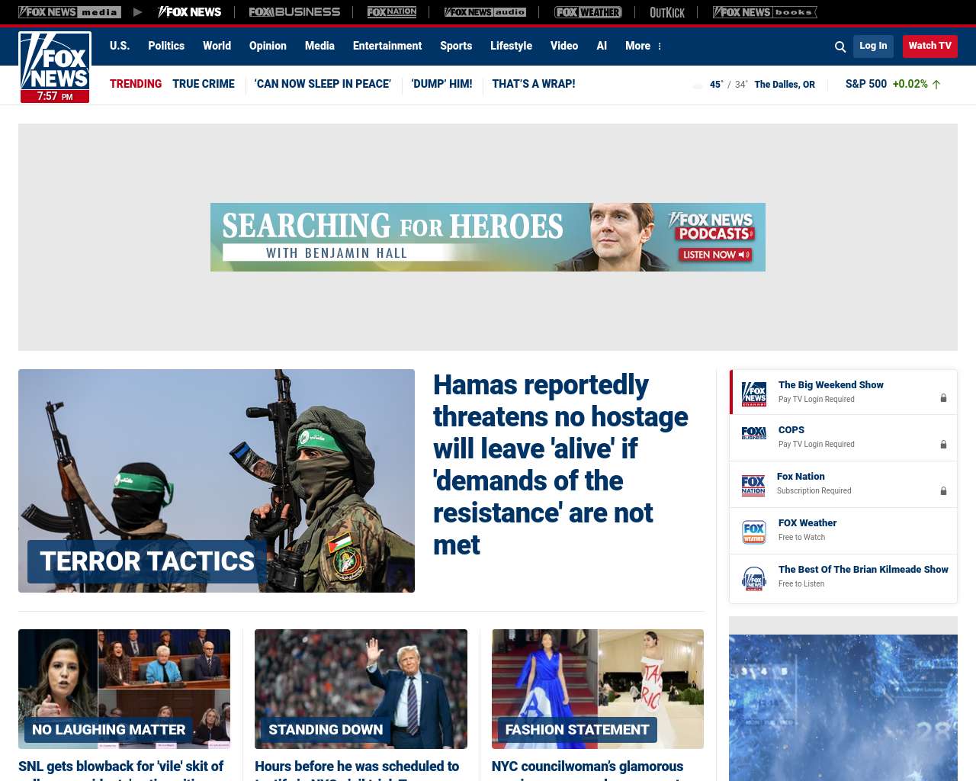Viewport: 976px width, 781px height.
Task: Click the Fox Nation icon in watch list
Action: pos(753,485)
